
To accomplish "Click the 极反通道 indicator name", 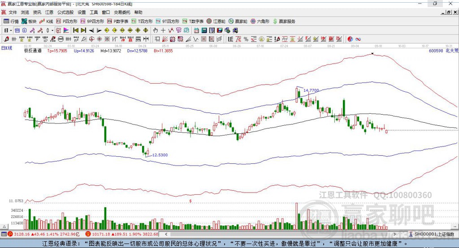I will pos(33,51).
